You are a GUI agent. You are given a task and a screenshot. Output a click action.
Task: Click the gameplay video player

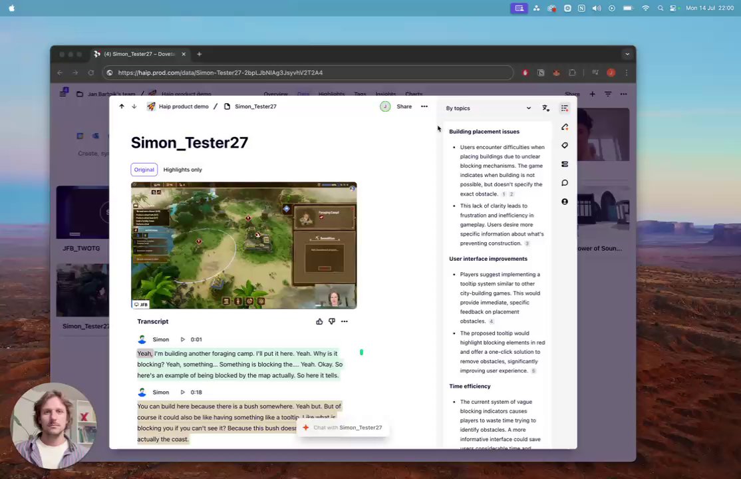pos(244,245)
